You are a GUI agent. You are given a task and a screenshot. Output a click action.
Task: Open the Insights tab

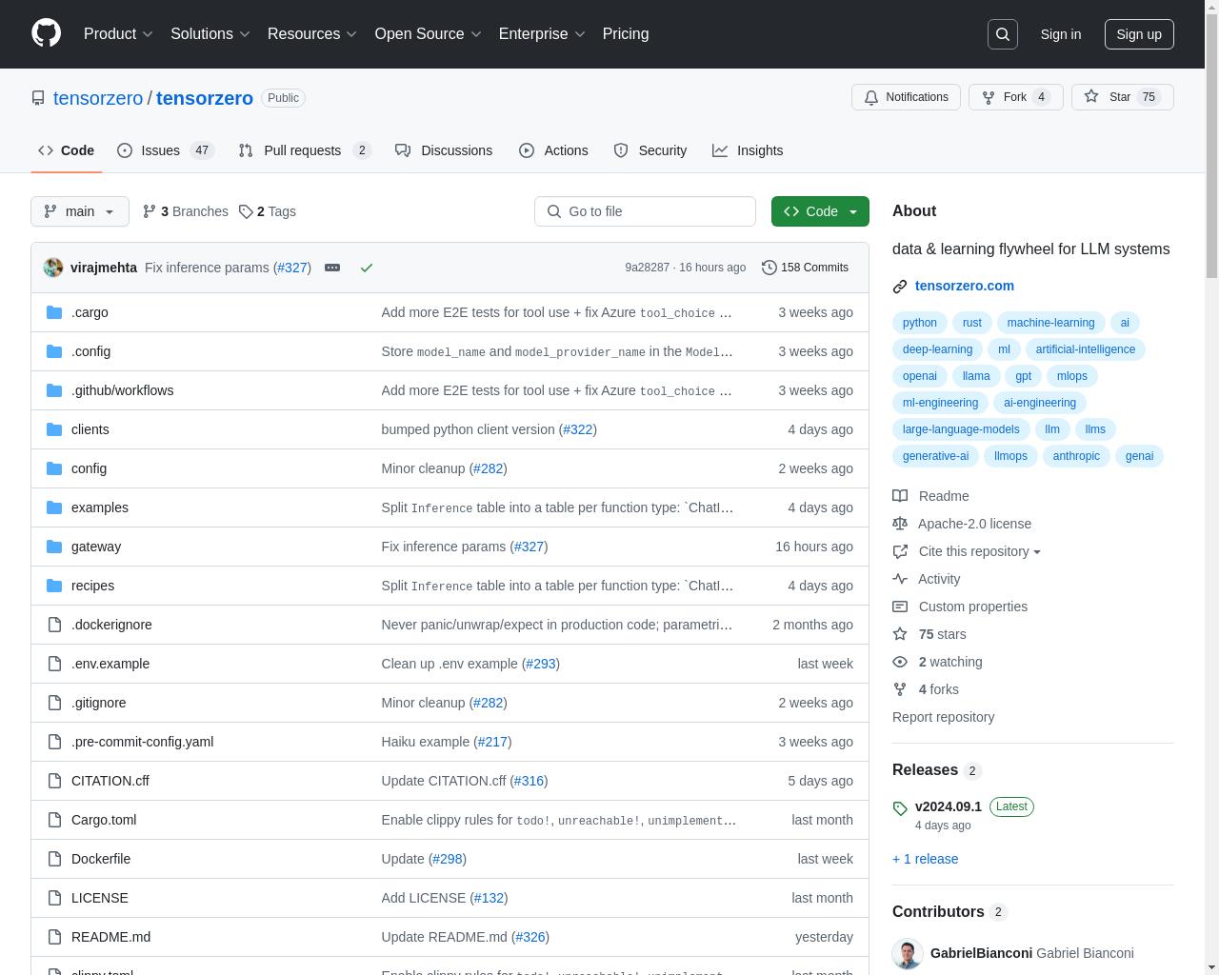pyautogui.click(x=748, y=150)
